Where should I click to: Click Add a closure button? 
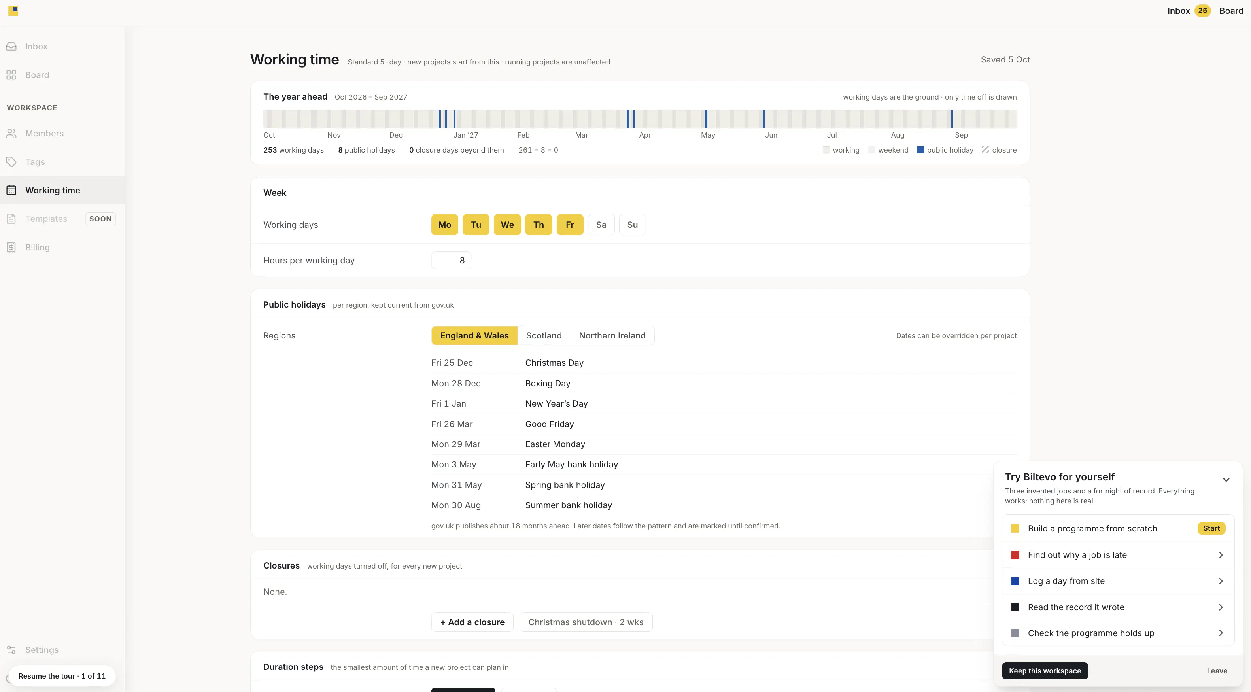click(472, 622)
